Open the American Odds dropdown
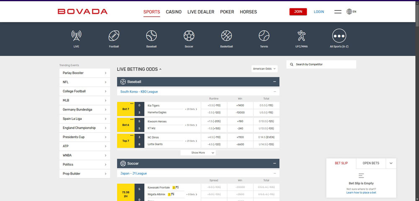The image size is (419, 201). coord(264,69)
